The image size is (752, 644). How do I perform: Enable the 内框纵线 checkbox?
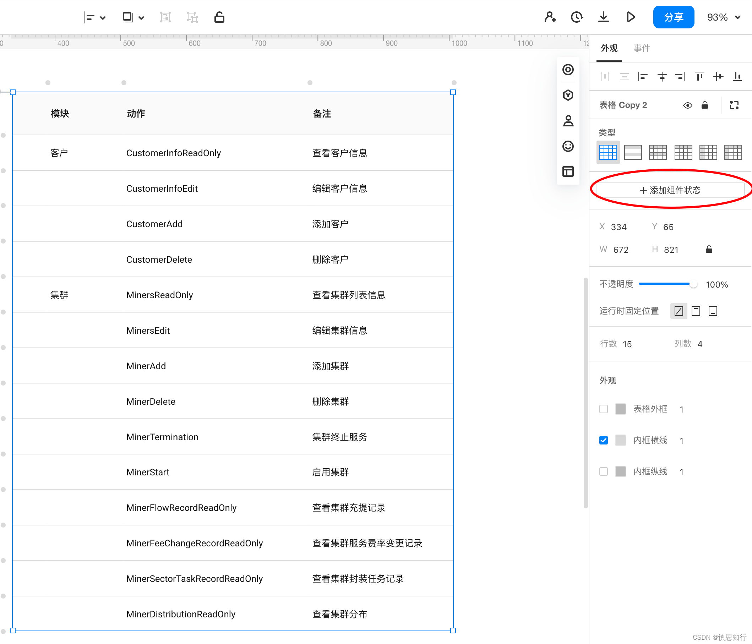(x=604, y=471)
